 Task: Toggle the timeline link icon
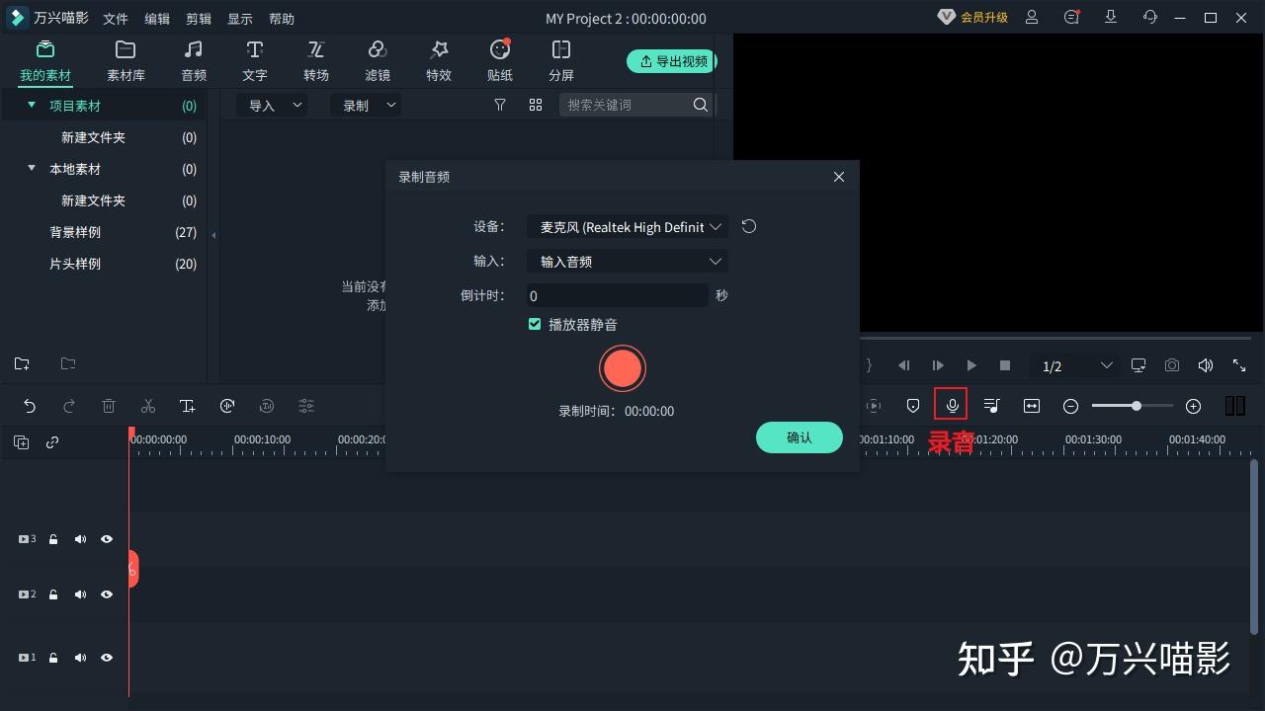pyautogui.click(x=52, y=442)
